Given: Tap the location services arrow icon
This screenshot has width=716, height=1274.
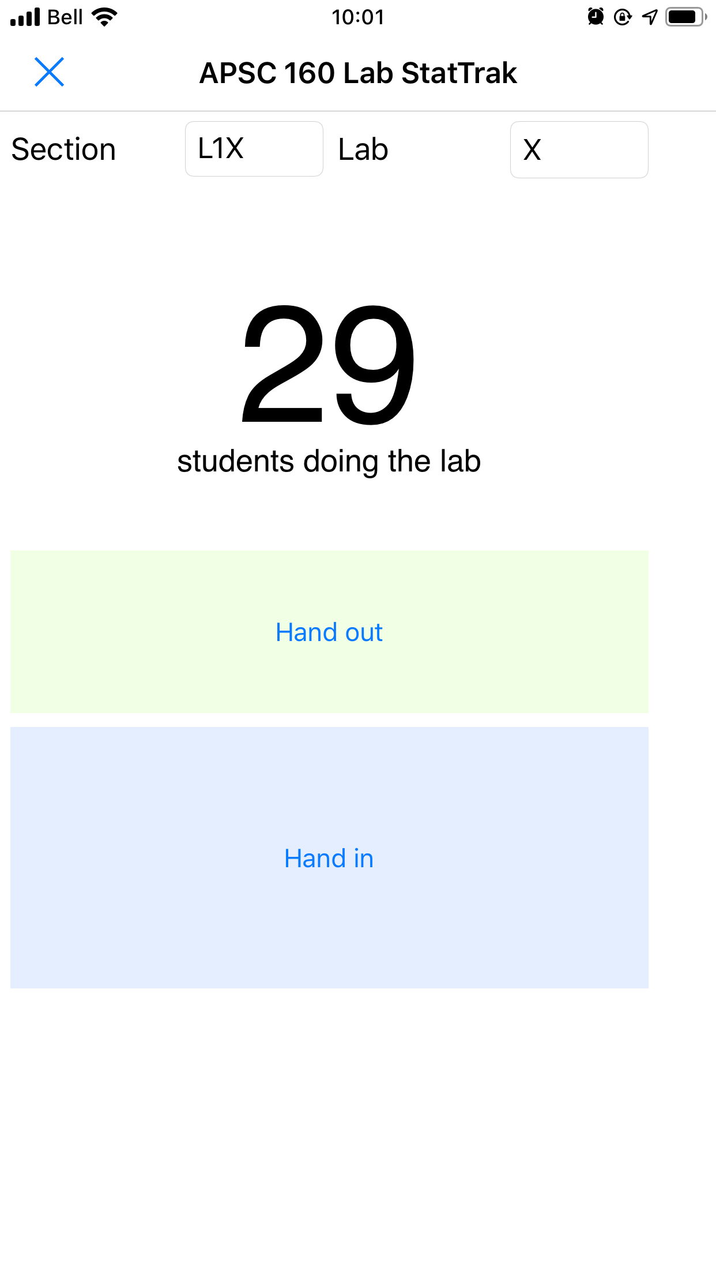Looking at the screenshot, I should coord(650,17).
